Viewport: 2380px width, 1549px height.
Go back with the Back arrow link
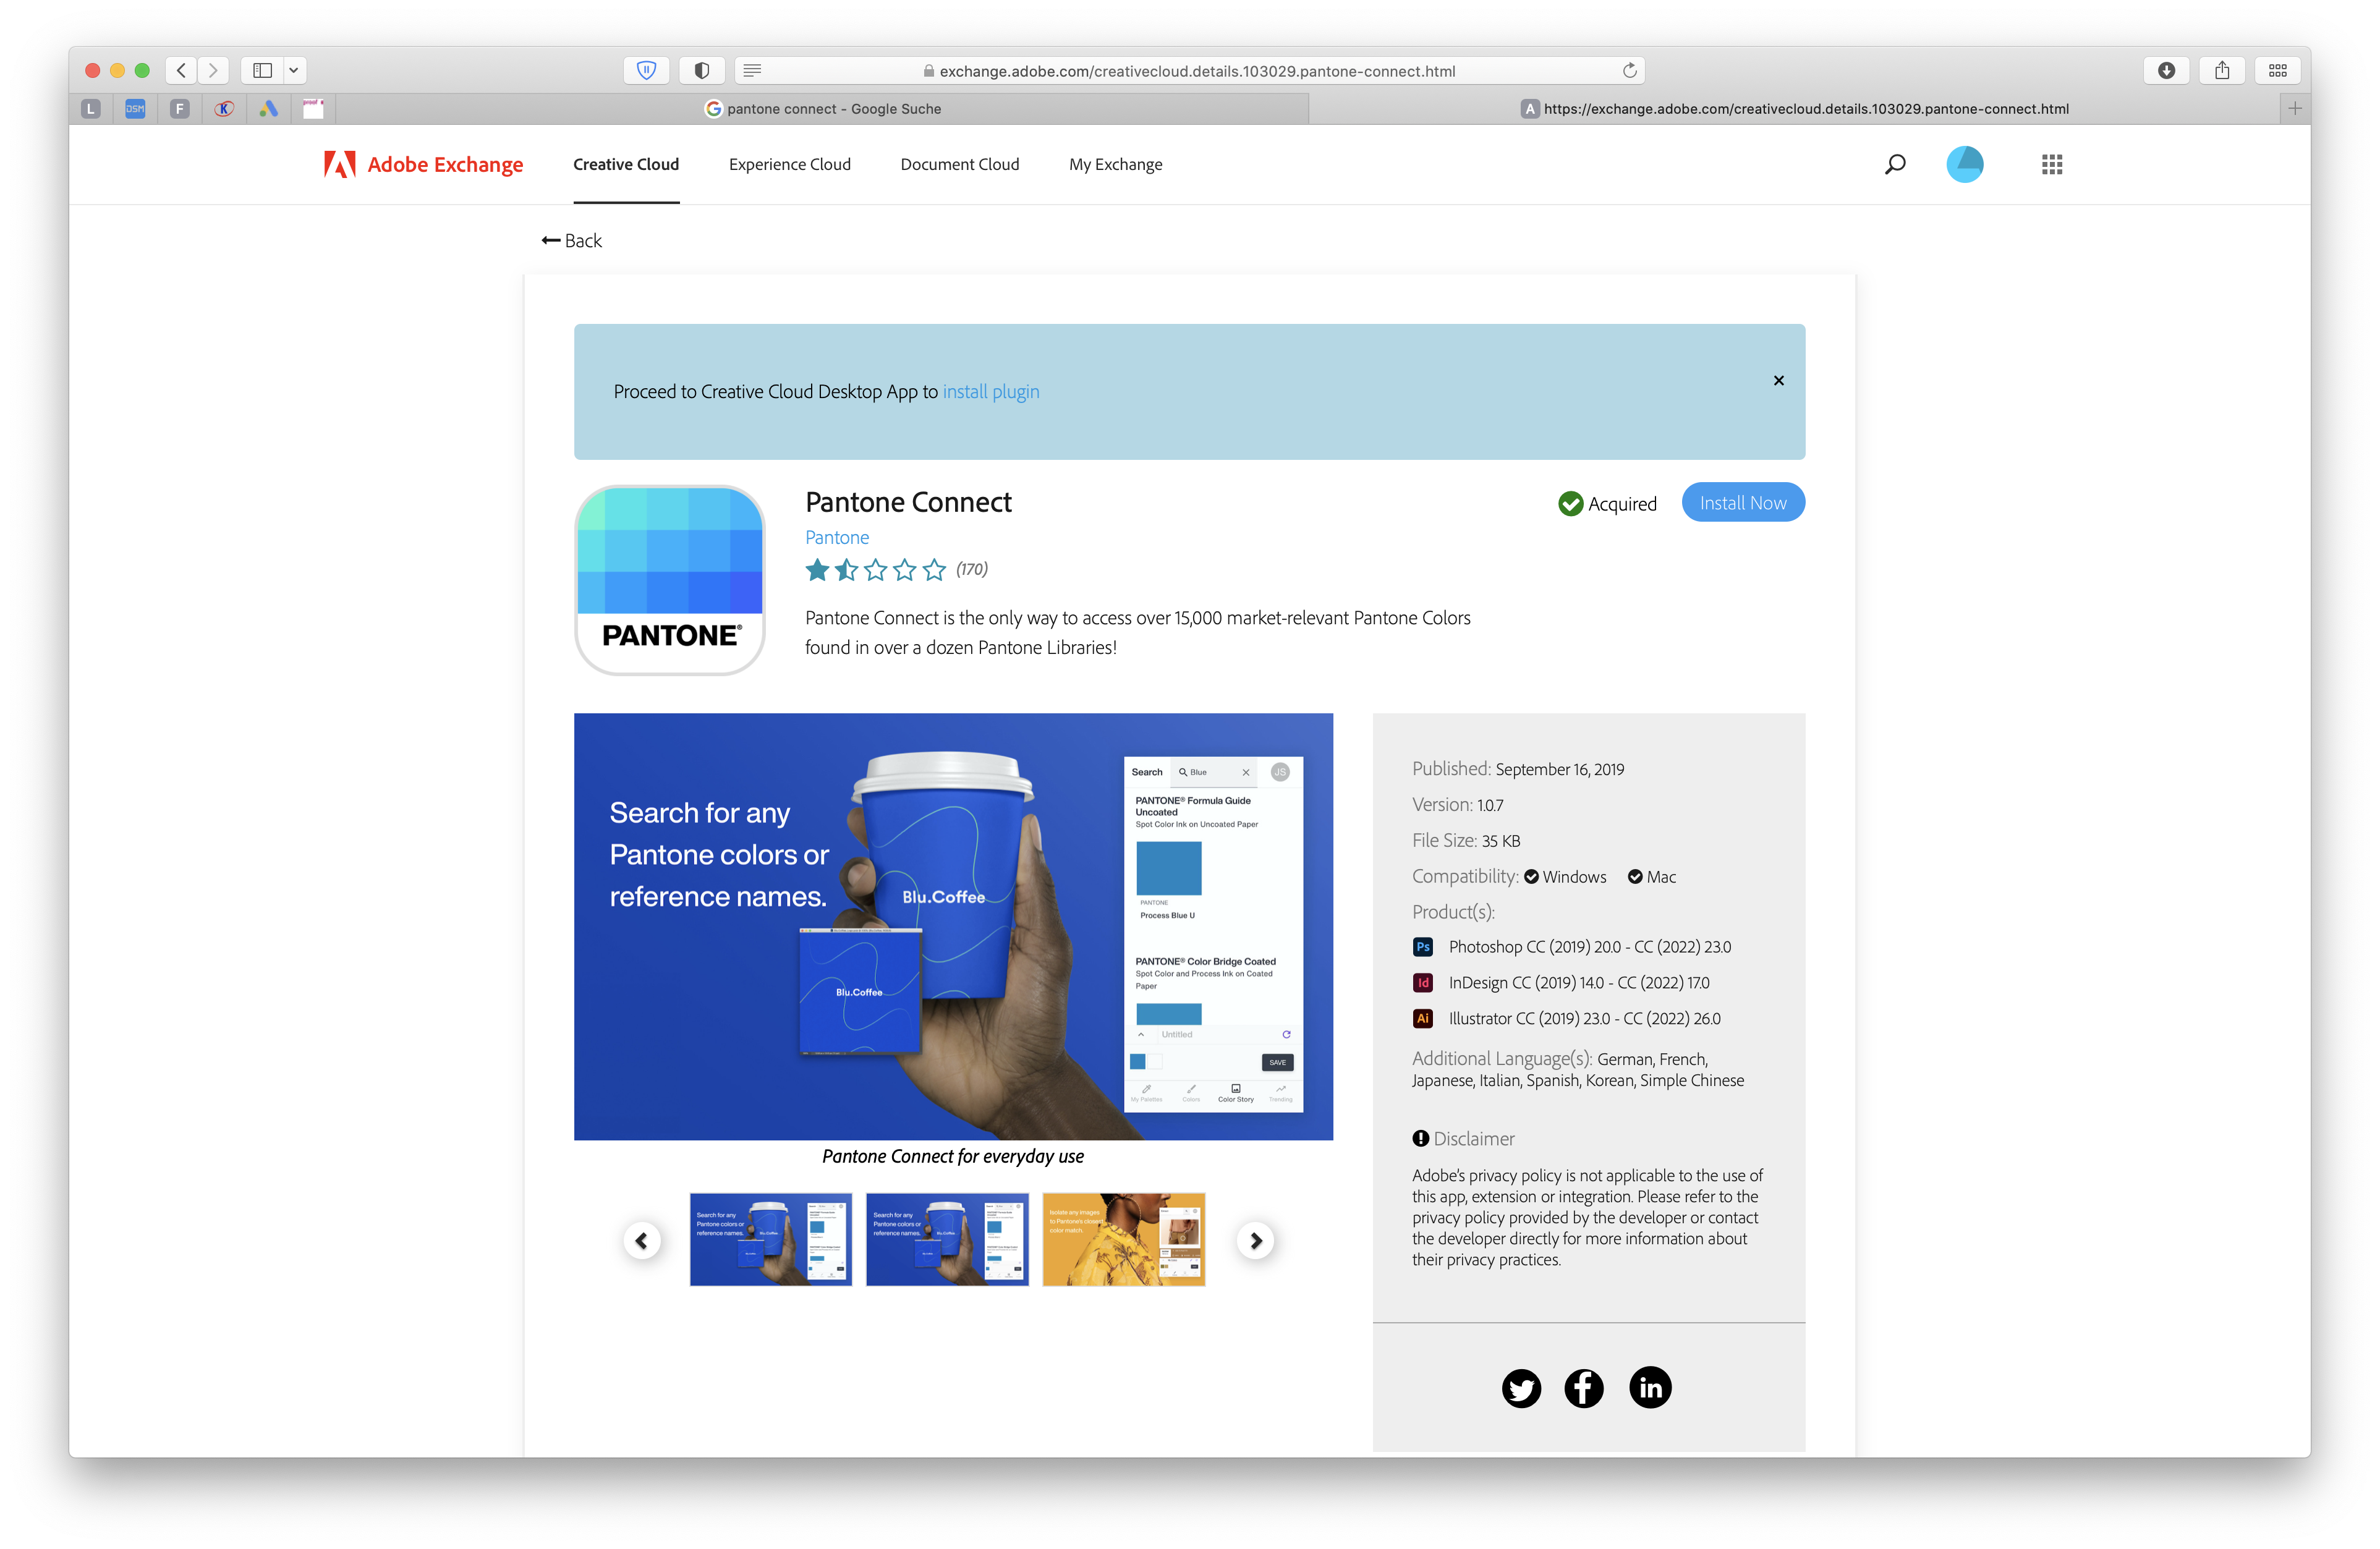click(571, 240)
